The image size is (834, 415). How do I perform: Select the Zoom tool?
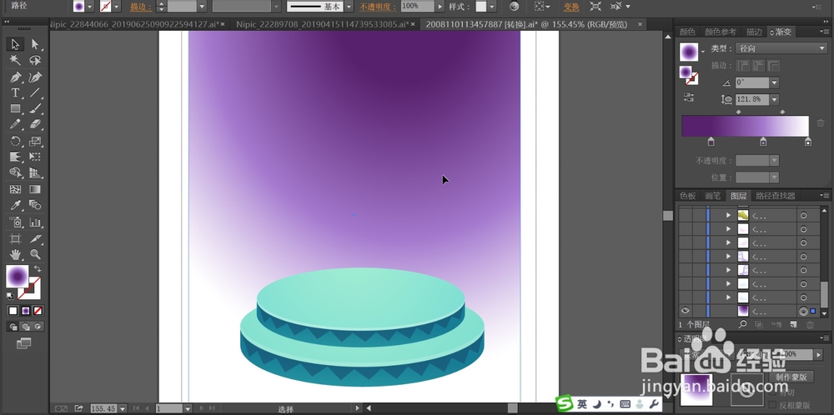[35, 254]
